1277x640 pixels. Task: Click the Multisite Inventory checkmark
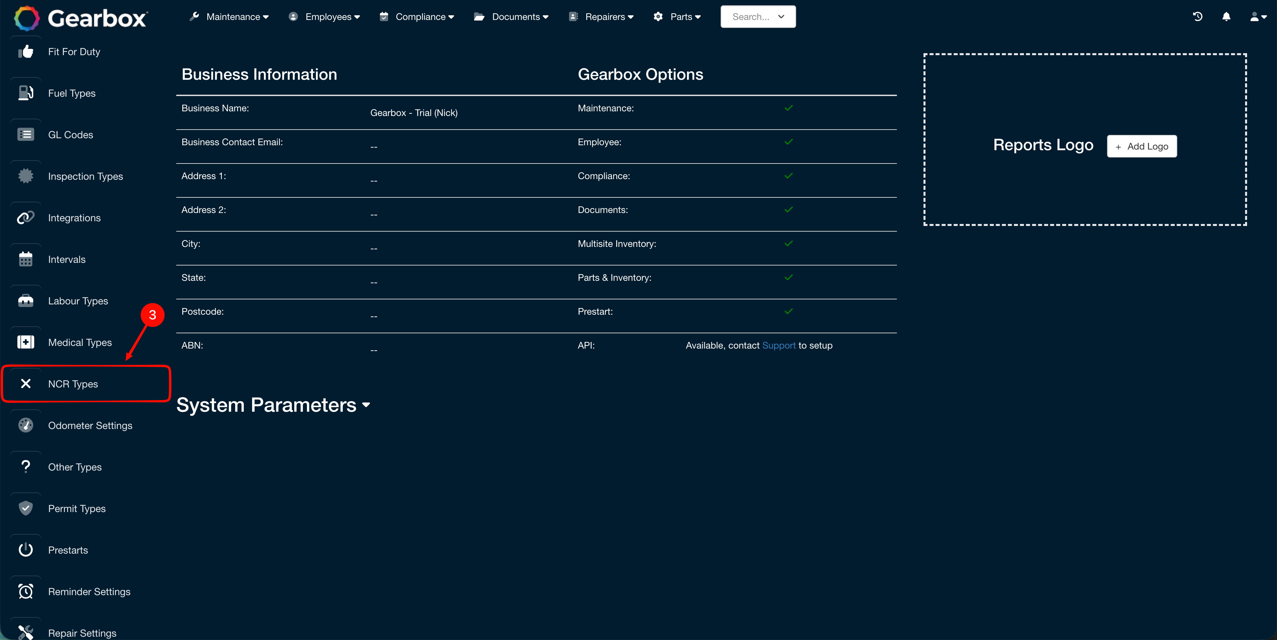point(788,244)
